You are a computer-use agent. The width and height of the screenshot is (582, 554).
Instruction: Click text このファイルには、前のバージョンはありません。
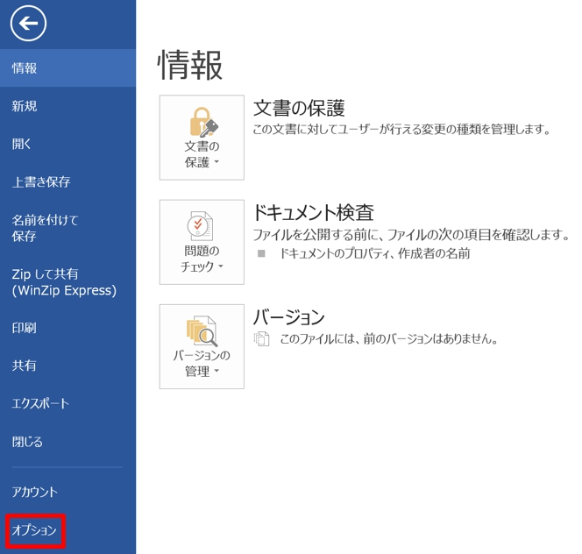(x=388, y=338)
